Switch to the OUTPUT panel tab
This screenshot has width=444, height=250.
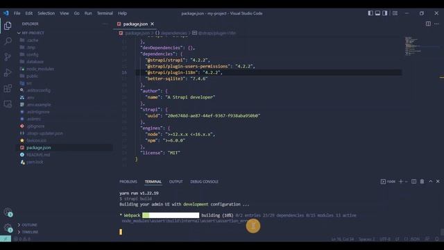(176, 182)
